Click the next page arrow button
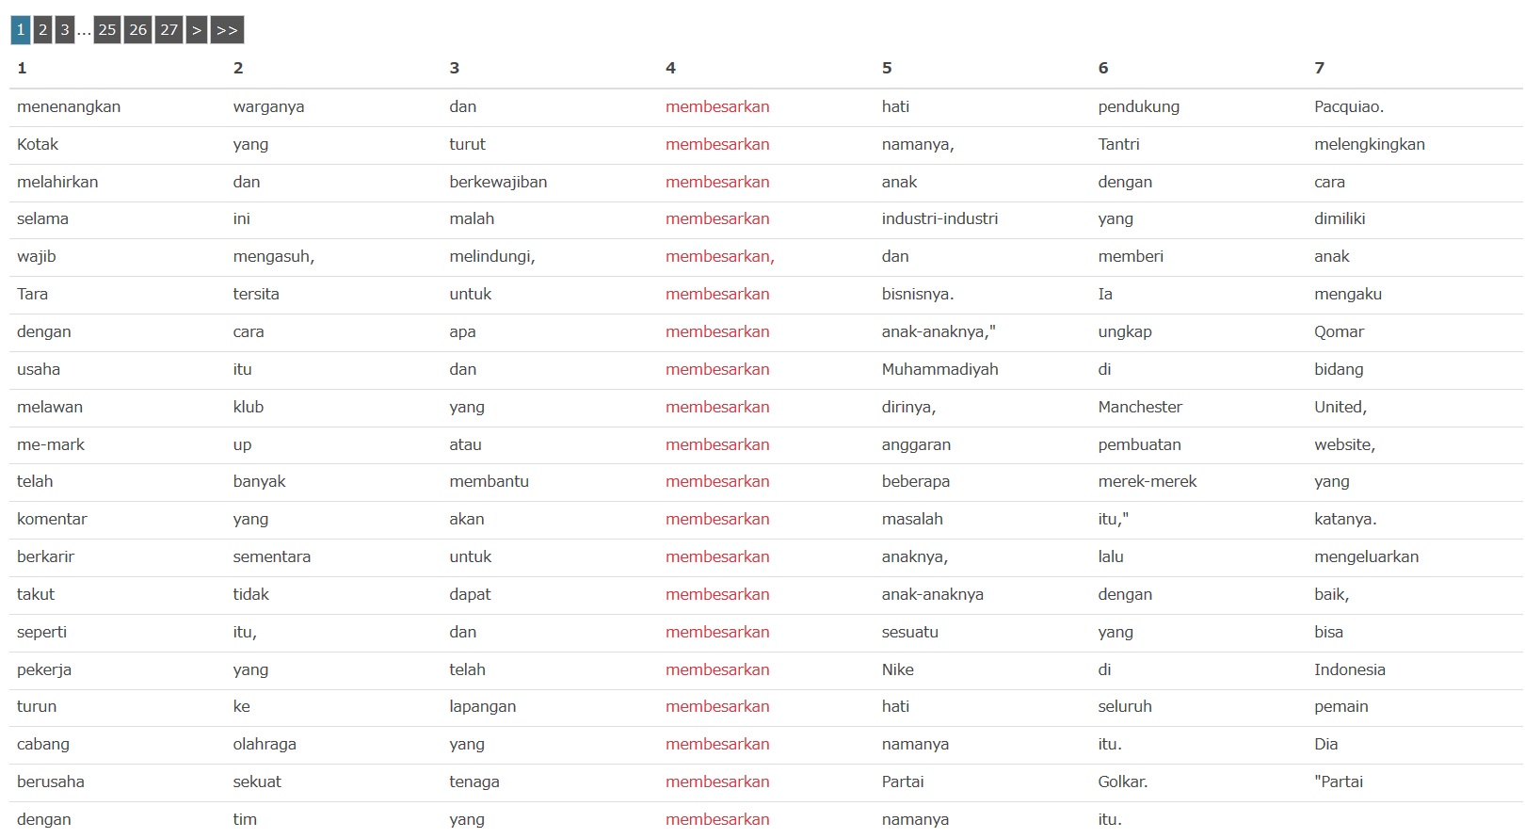This screenshot has height=838, width=1525. [197, 30]
